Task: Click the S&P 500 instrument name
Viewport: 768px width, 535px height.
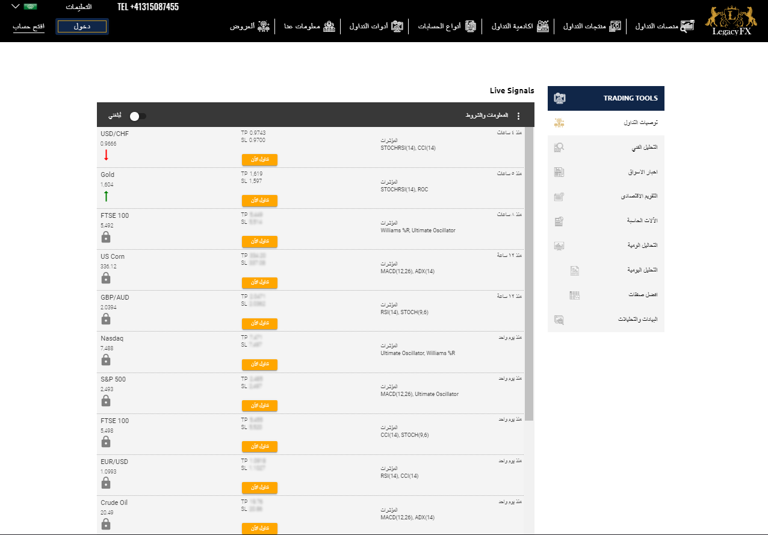Action: pyautogui.click(x=113, y=379)
